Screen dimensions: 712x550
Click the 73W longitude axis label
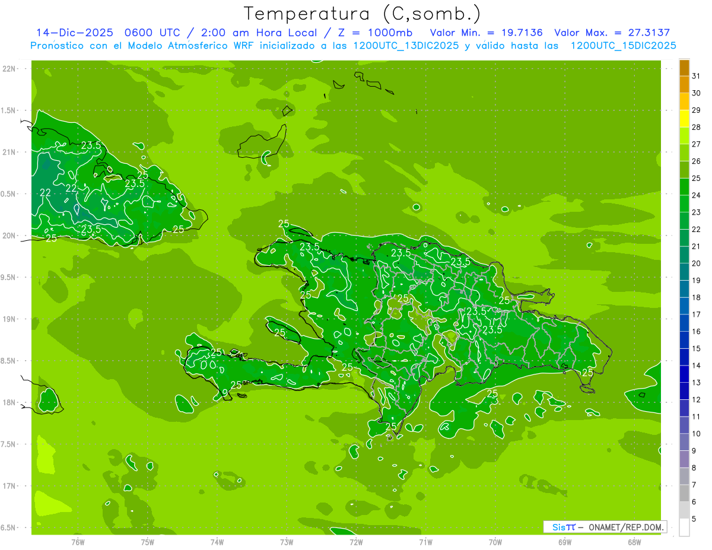coord(287,542)
